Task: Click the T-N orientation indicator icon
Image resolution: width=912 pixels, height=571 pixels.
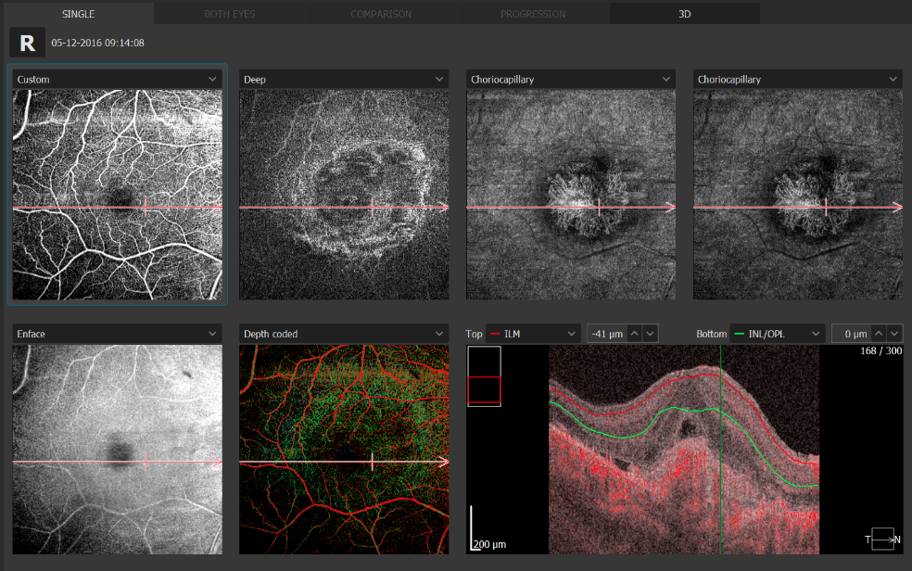Action: tap(883, 539)
